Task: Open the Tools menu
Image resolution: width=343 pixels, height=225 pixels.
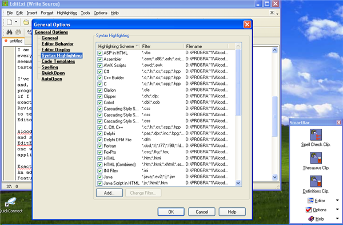Action: 85,13
